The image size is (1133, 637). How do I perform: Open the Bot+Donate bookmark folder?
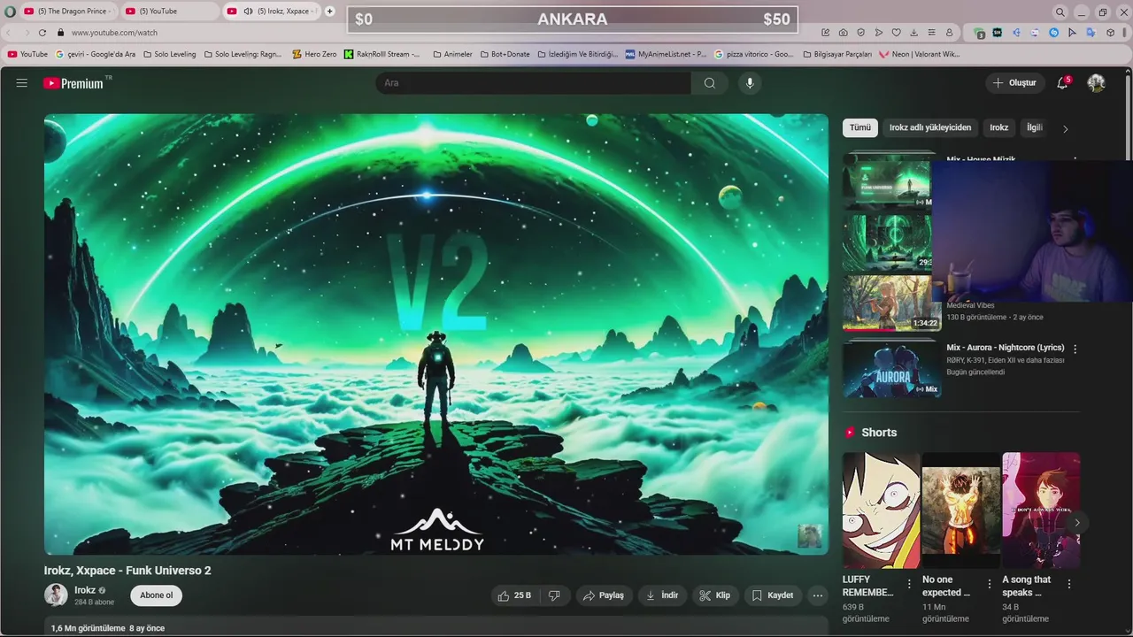click(505, 54)
